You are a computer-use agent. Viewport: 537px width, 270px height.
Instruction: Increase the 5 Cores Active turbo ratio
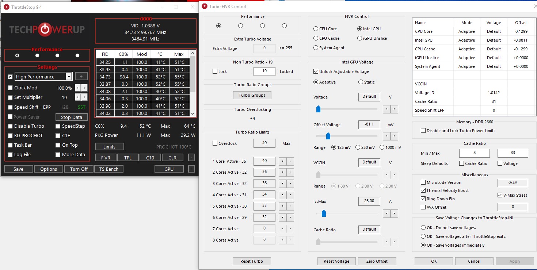coord(290,206)
